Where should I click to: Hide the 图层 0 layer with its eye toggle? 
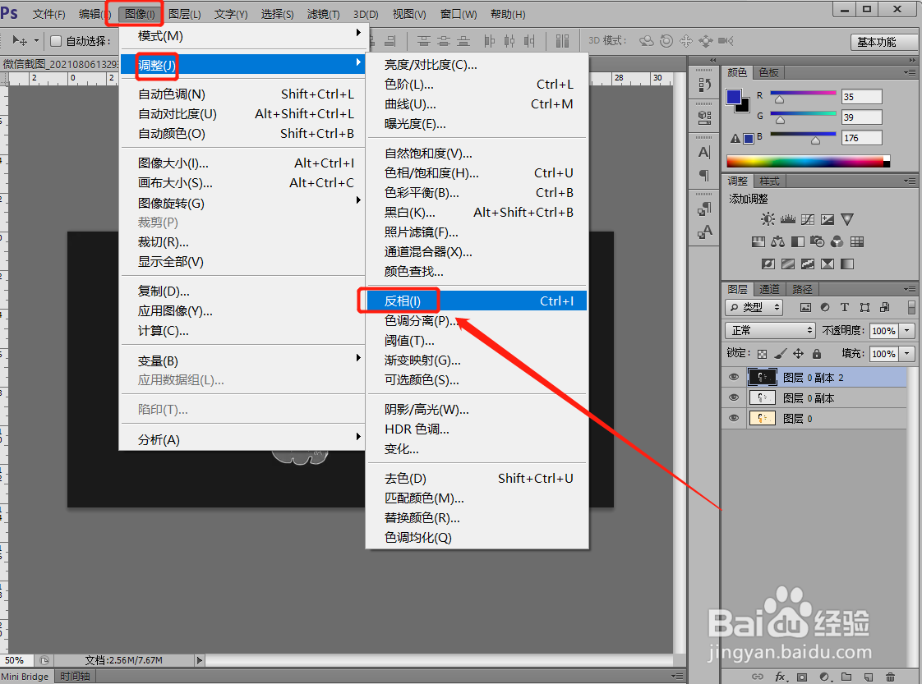(734, 418)
